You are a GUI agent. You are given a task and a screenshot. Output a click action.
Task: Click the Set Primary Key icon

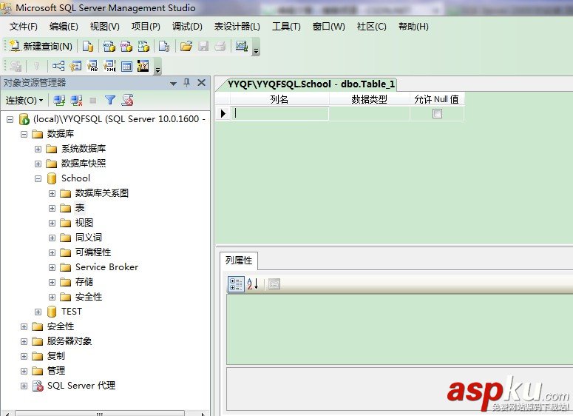[x=36, y=66]
